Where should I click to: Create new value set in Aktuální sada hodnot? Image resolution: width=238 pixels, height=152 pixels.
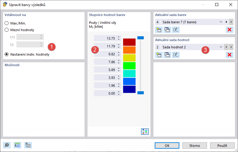click(158, 55)
